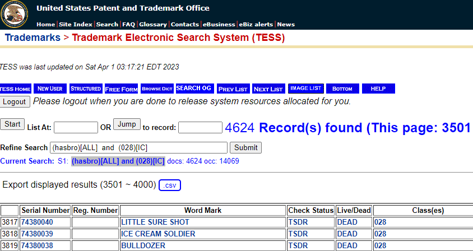
Task: Open serial number 74380040
Action: click(x=37, y=222)
